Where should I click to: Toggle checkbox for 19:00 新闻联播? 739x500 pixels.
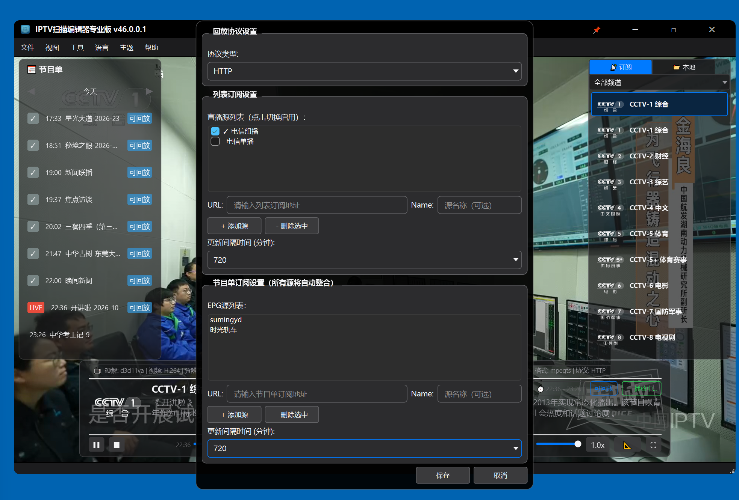33,173
